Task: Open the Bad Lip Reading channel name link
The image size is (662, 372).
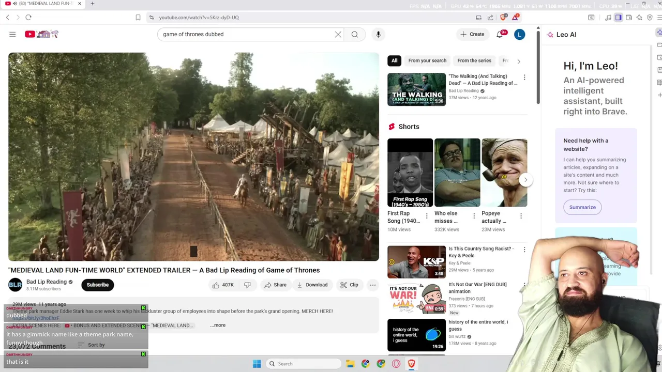Action: tap(47, 282)
